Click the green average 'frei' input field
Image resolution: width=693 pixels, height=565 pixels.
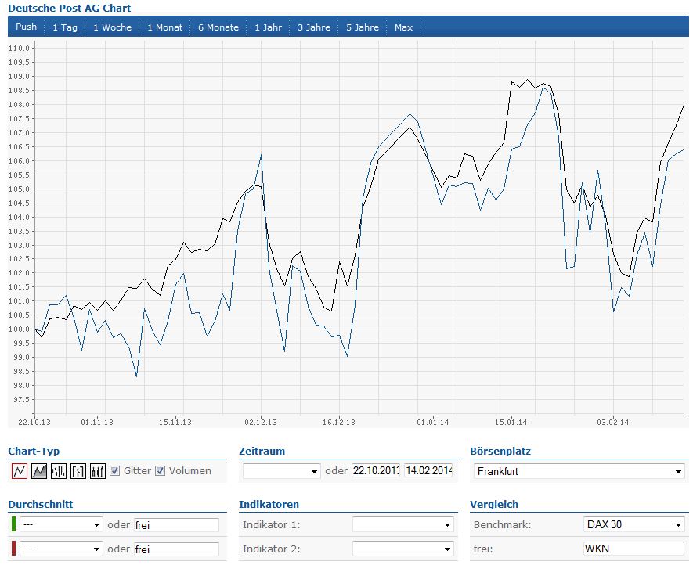click(176, 525)
